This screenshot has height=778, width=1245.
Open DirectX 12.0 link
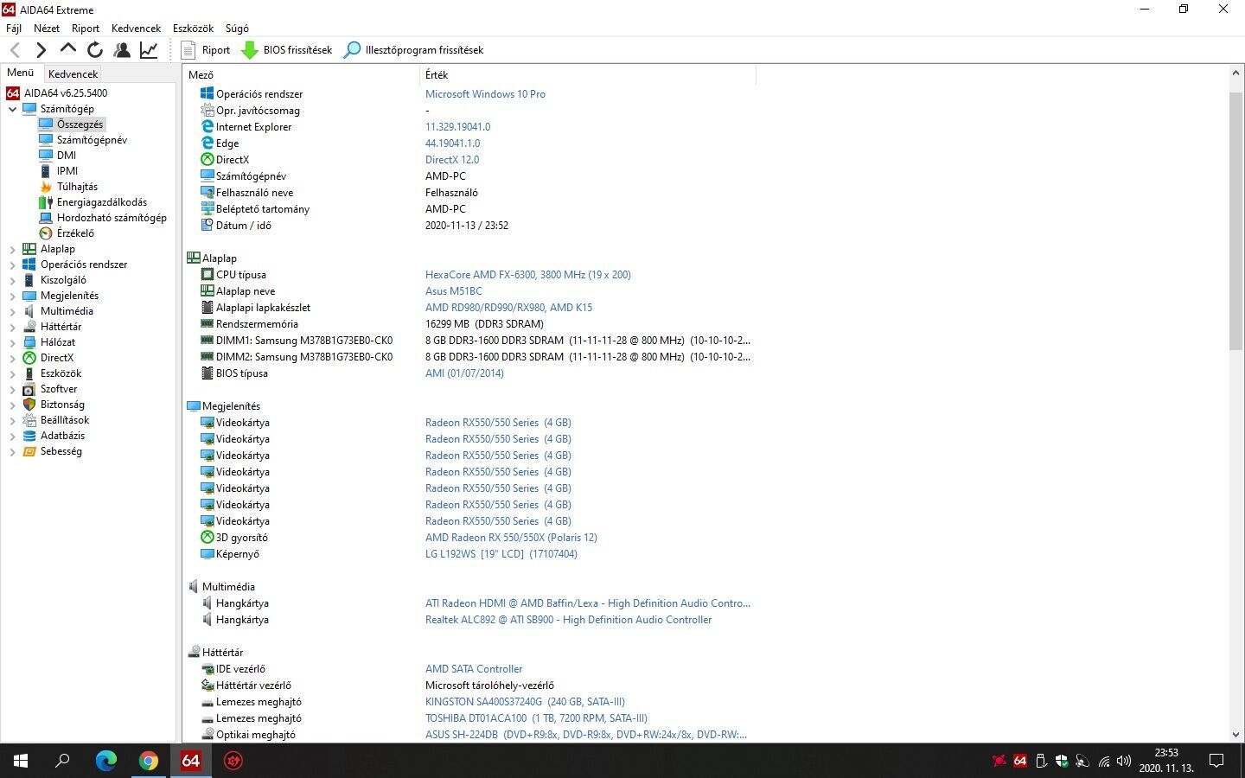pyautogui.click(x=451, y=160)
